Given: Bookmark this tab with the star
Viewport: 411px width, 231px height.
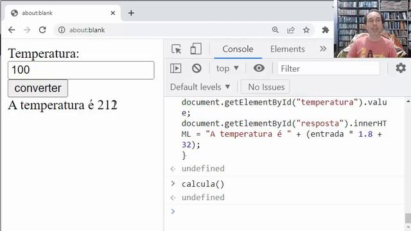Looking at the screenshot, I should coord(306,30).
